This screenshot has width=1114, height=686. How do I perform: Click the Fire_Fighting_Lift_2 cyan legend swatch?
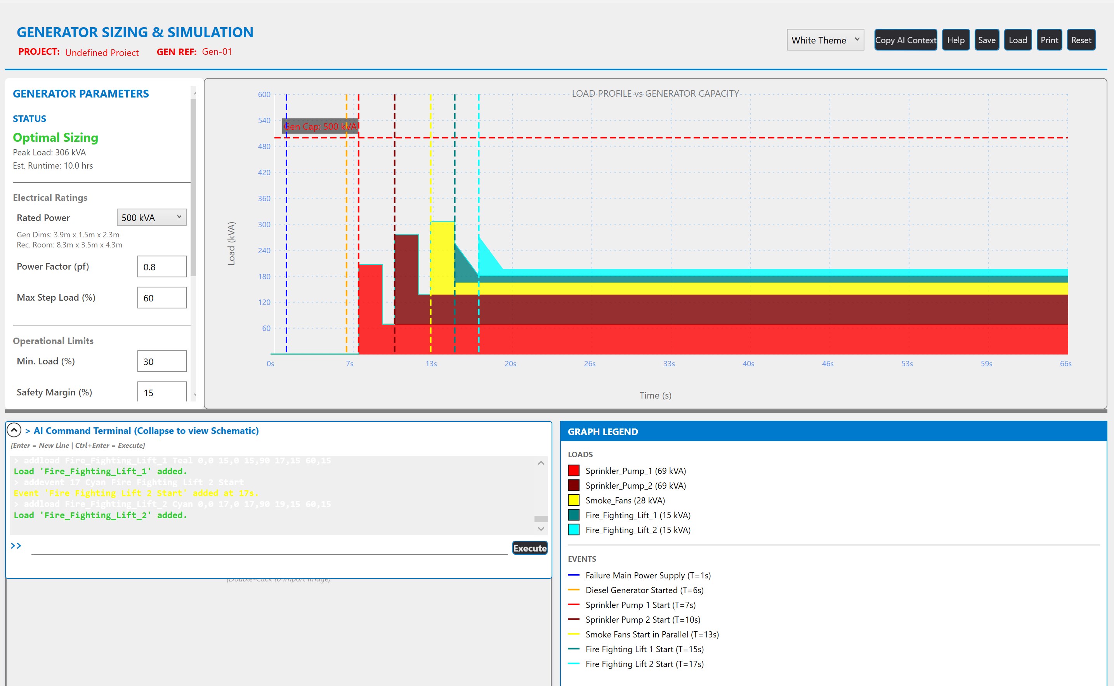coord(573,529)
